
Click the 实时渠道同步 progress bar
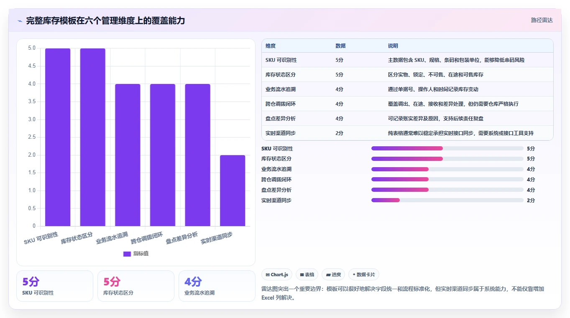click(x=447, y=200)
